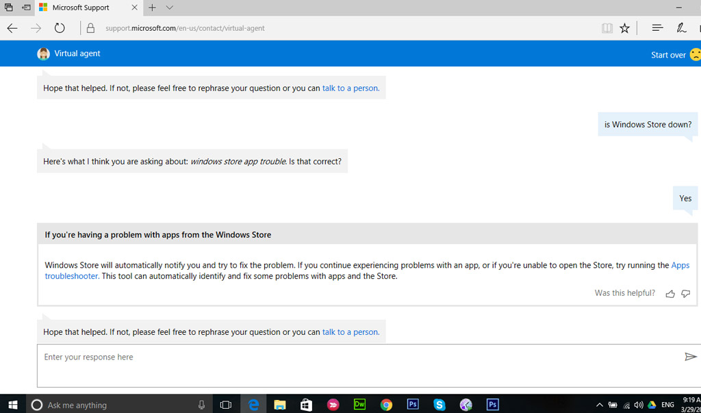
Task: Click the address bar URL
Action: point(185,28)
